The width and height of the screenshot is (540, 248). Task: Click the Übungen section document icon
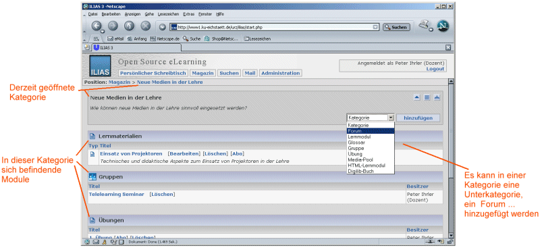92,220
